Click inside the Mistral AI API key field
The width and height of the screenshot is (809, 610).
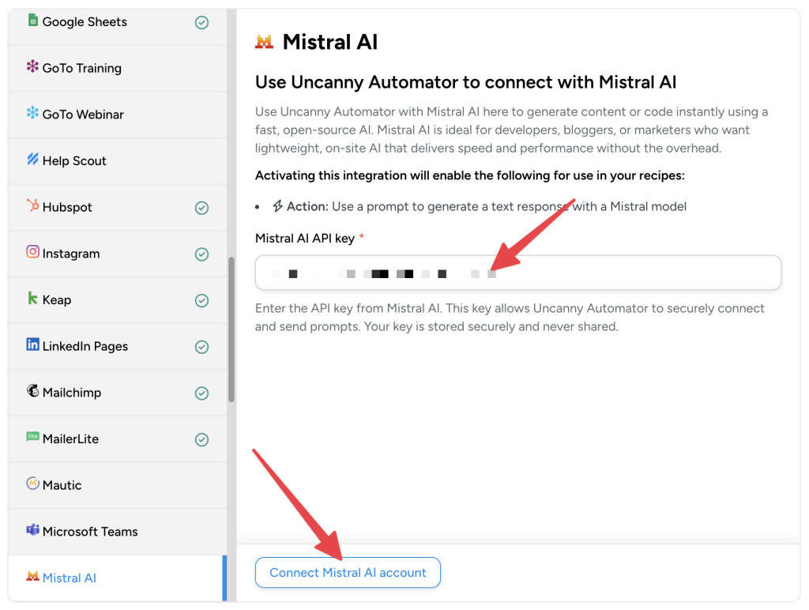click(x=517, y=273)
